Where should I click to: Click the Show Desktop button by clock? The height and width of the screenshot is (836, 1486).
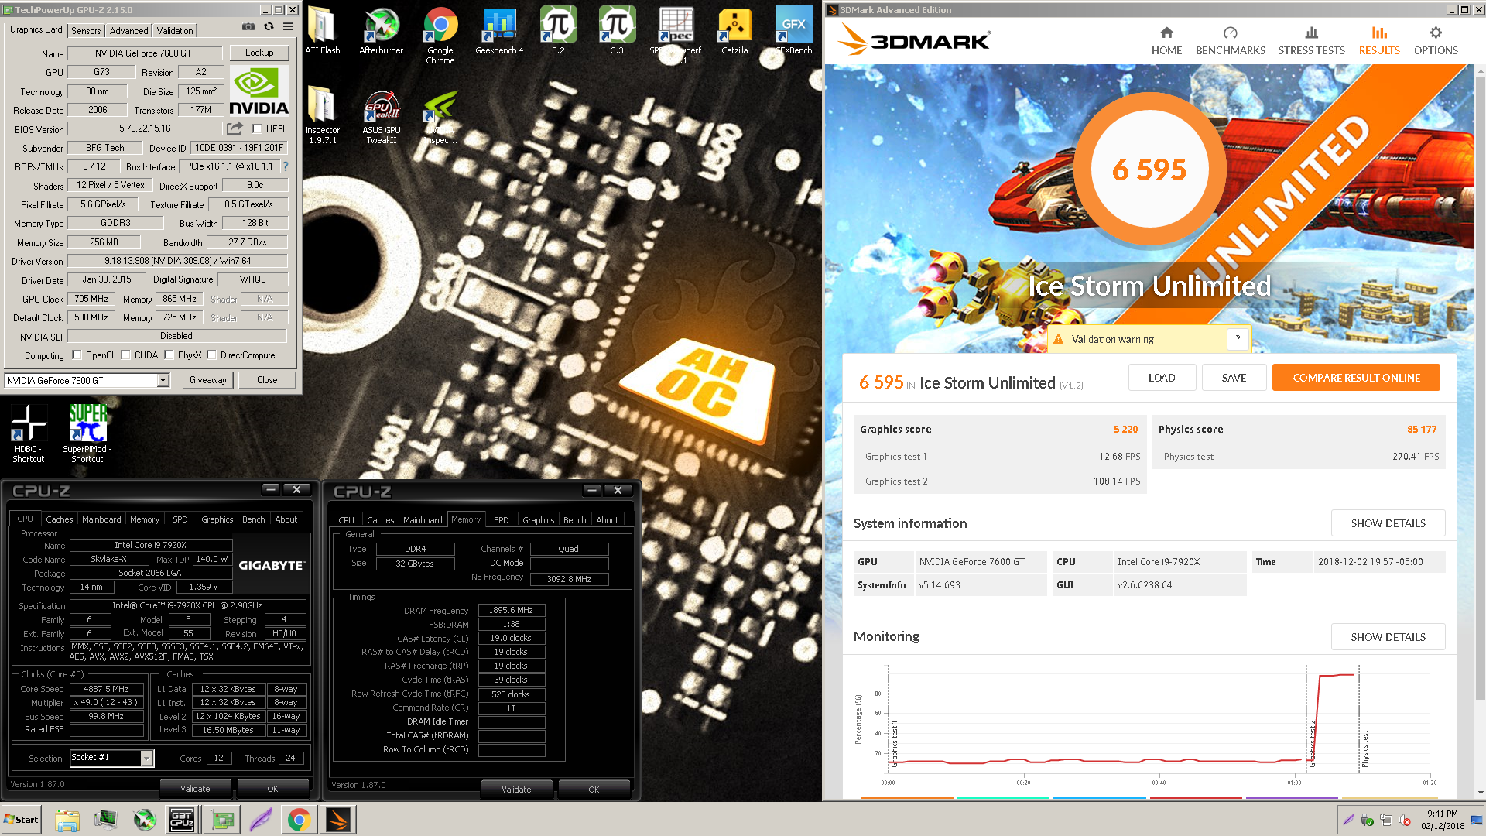pyautogui.click(x=1478, y=820)
